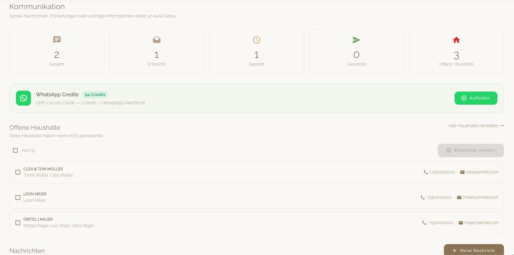Click the green paper plane Gesendet icon
The width and height of the screenshot is (514, 255).
point(356,40)
